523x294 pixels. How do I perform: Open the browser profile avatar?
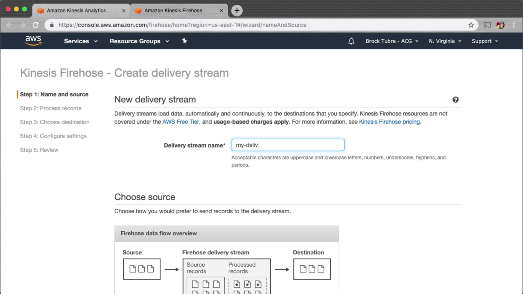pyautogui.click(x=500, y=25)
